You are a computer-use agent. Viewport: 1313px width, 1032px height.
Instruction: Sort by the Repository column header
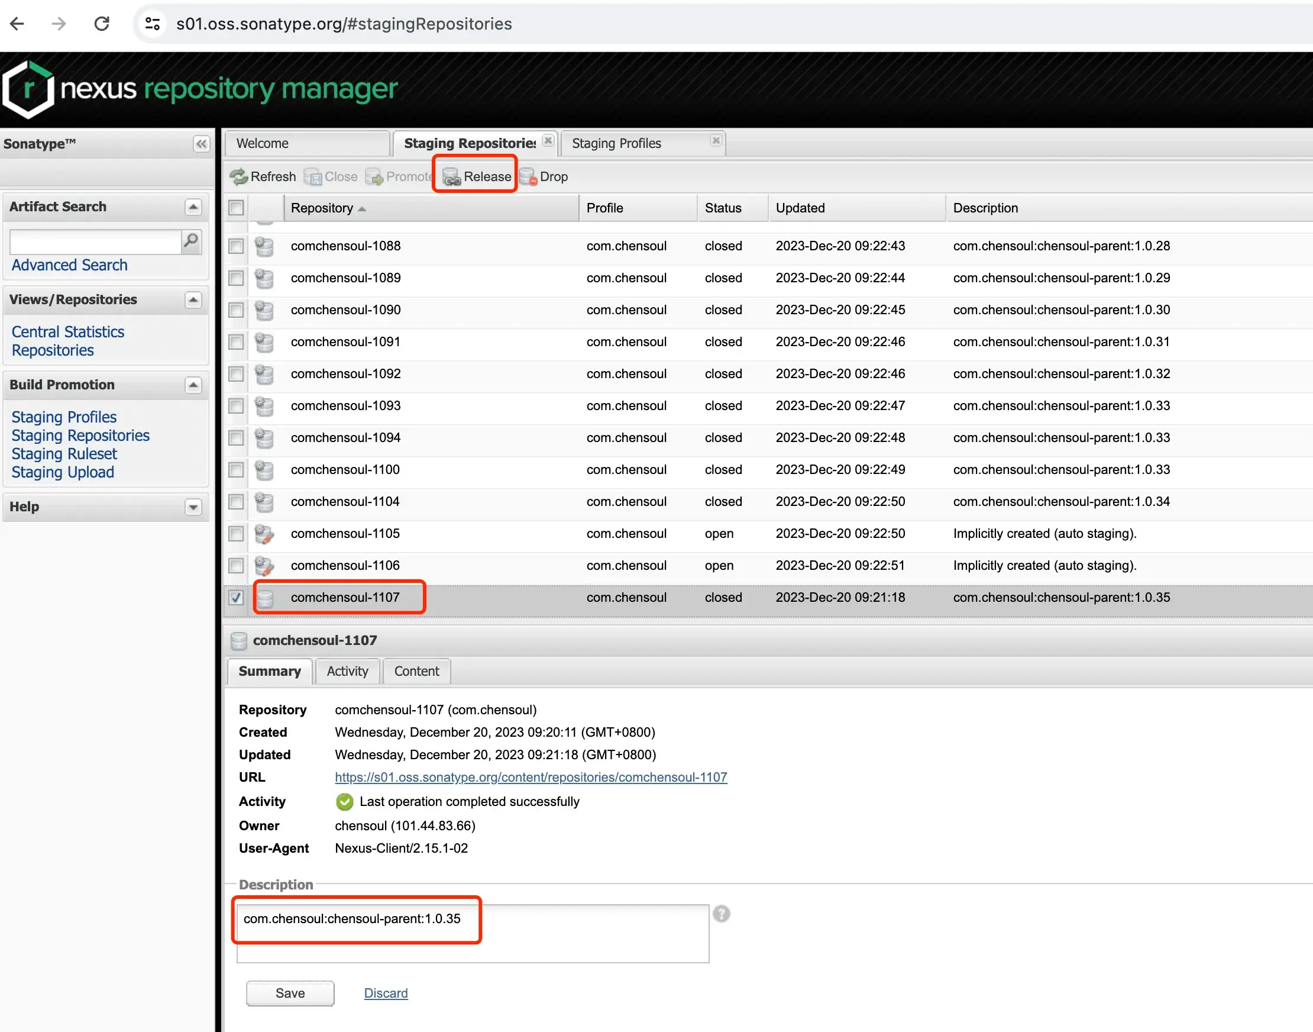click(x=431, y=208)
